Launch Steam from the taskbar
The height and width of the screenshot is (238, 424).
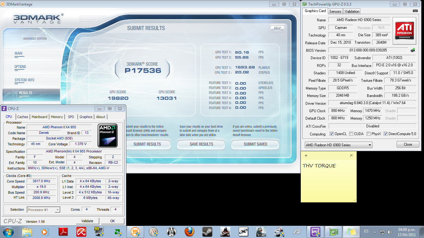pyautogui.click(x=207, y=232)
